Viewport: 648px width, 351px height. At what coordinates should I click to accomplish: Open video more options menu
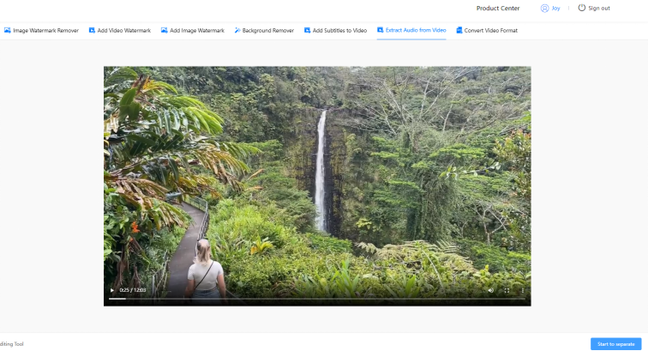point(522,290)
